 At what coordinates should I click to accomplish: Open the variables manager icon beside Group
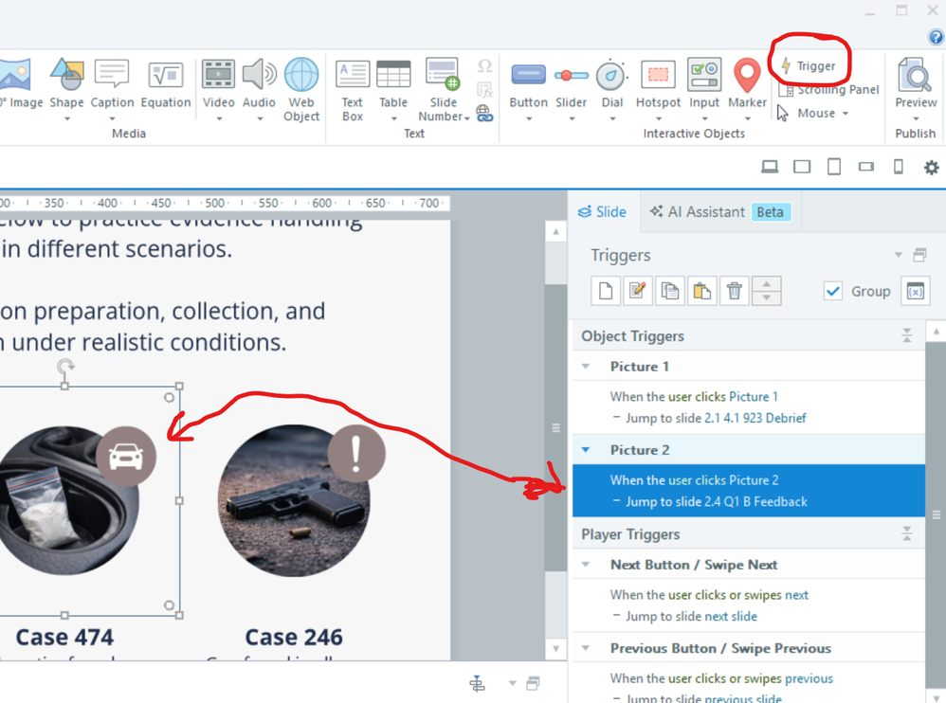pyautogui.click(x=915, y=291)
